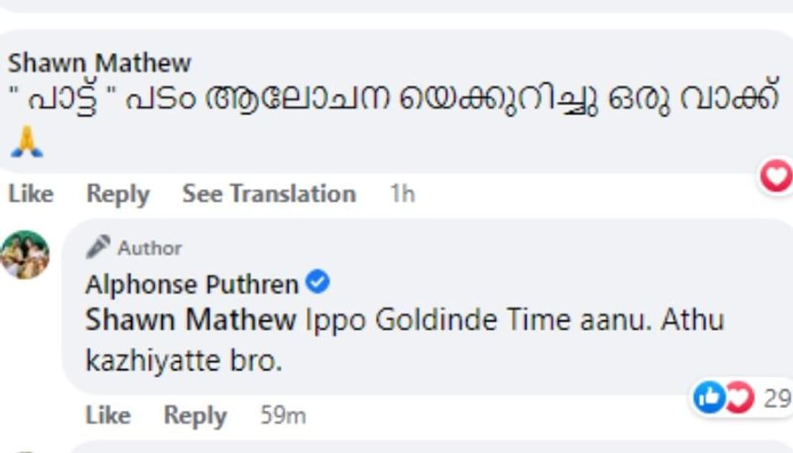
Task: Click the verified badge next to Alphonse Puthren
Action: (x=318, y=283)
